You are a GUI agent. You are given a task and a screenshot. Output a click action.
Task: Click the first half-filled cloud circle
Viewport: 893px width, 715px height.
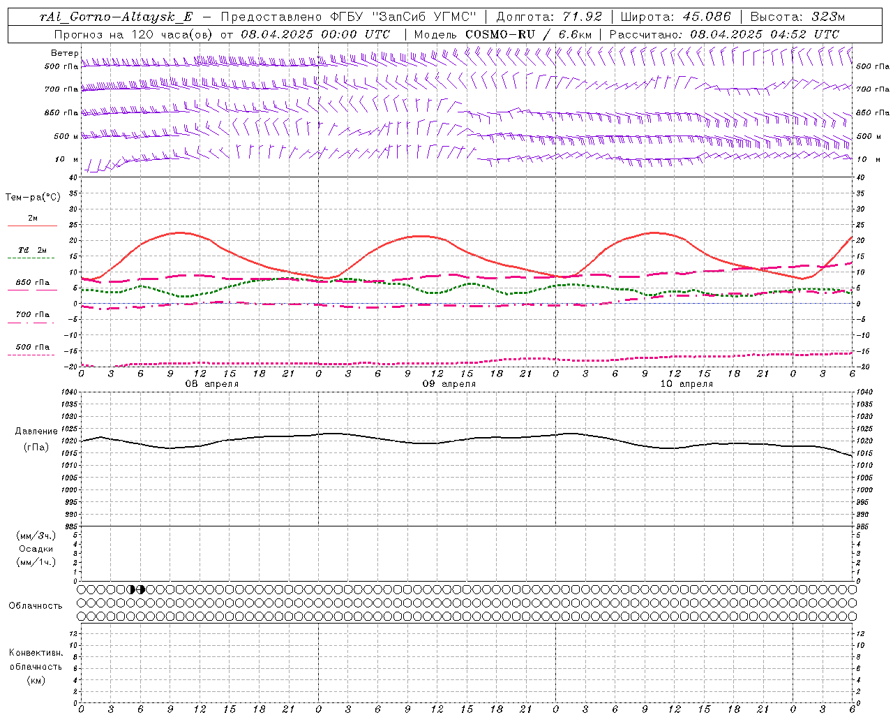point(131,589)
